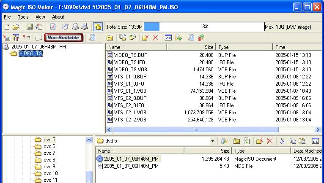This screenshot has width=324, height=183.
Task: Click the add files icon in ISO toolbar
Action: point(123,38)
